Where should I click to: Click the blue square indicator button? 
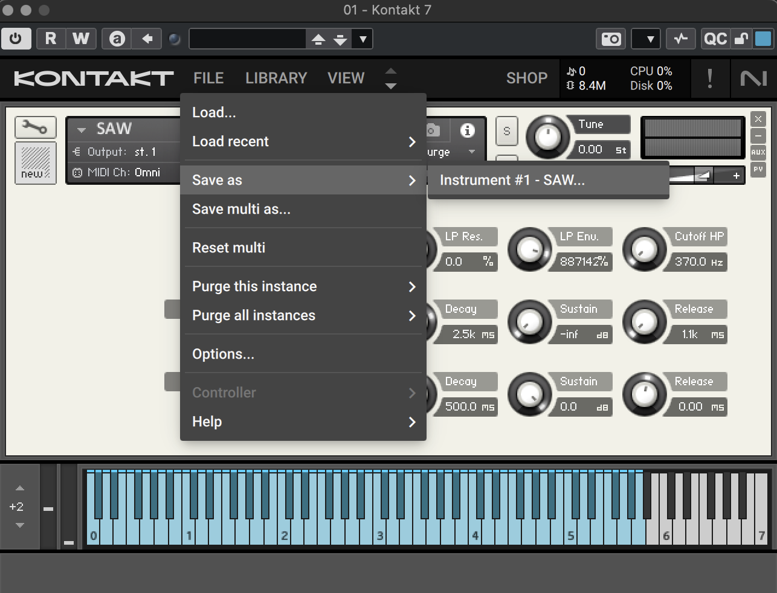tap(763, 39)
